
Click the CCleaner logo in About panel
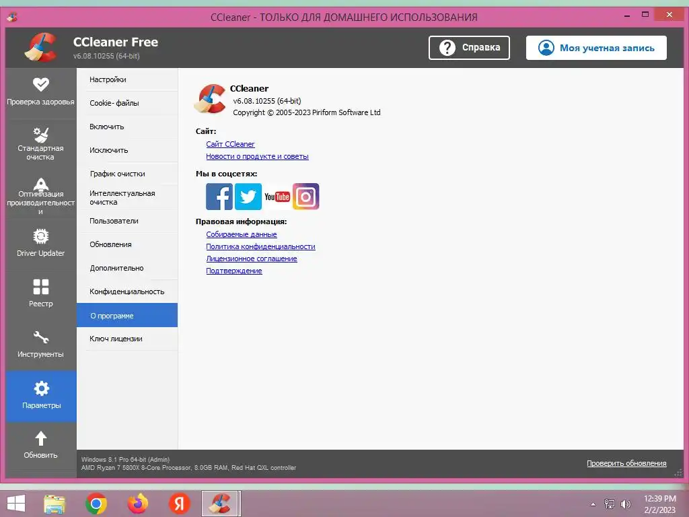[x=210, y=99]
